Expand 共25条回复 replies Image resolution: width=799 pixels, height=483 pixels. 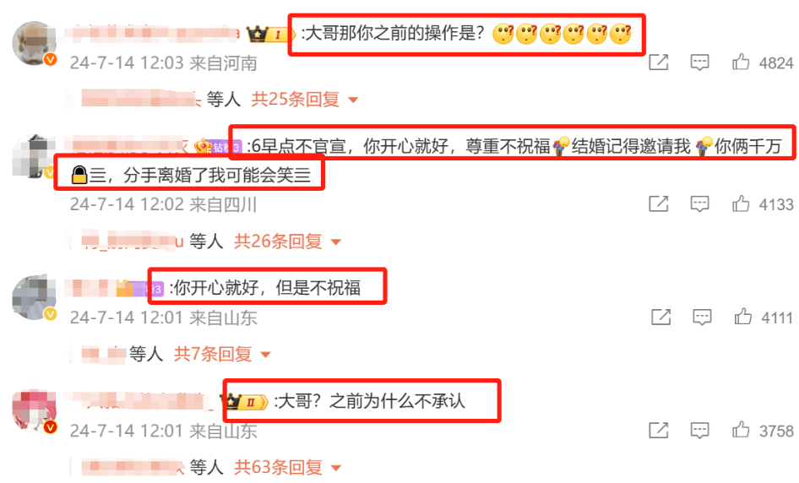pyautogui.click(x=304, y=99)
